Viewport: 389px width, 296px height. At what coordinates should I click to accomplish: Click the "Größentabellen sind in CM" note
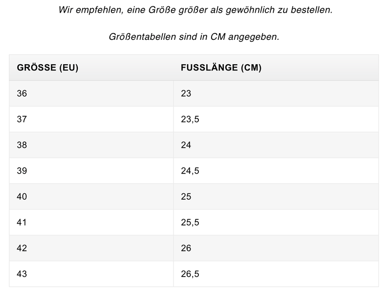pos(194,37)
